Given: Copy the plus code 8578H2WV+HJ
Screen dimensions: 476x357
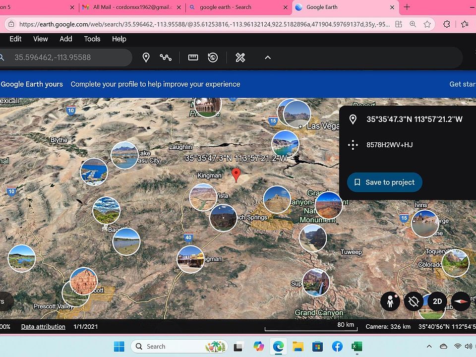Looking at the screenshot, I should point(389,145).
